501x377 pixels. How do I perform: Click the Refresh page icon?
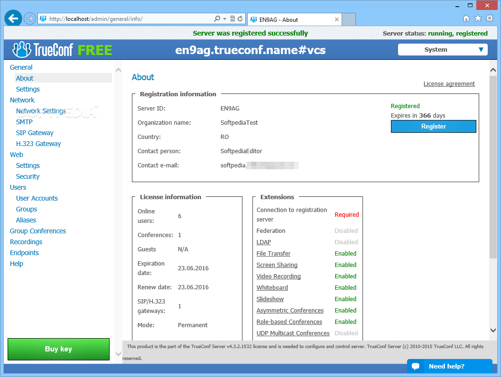[x=240, y=19]
